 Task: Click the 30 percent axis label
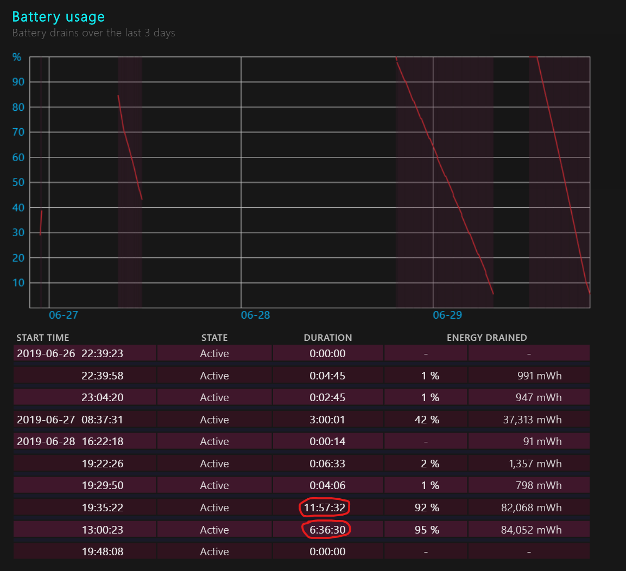tap(18, 233)
